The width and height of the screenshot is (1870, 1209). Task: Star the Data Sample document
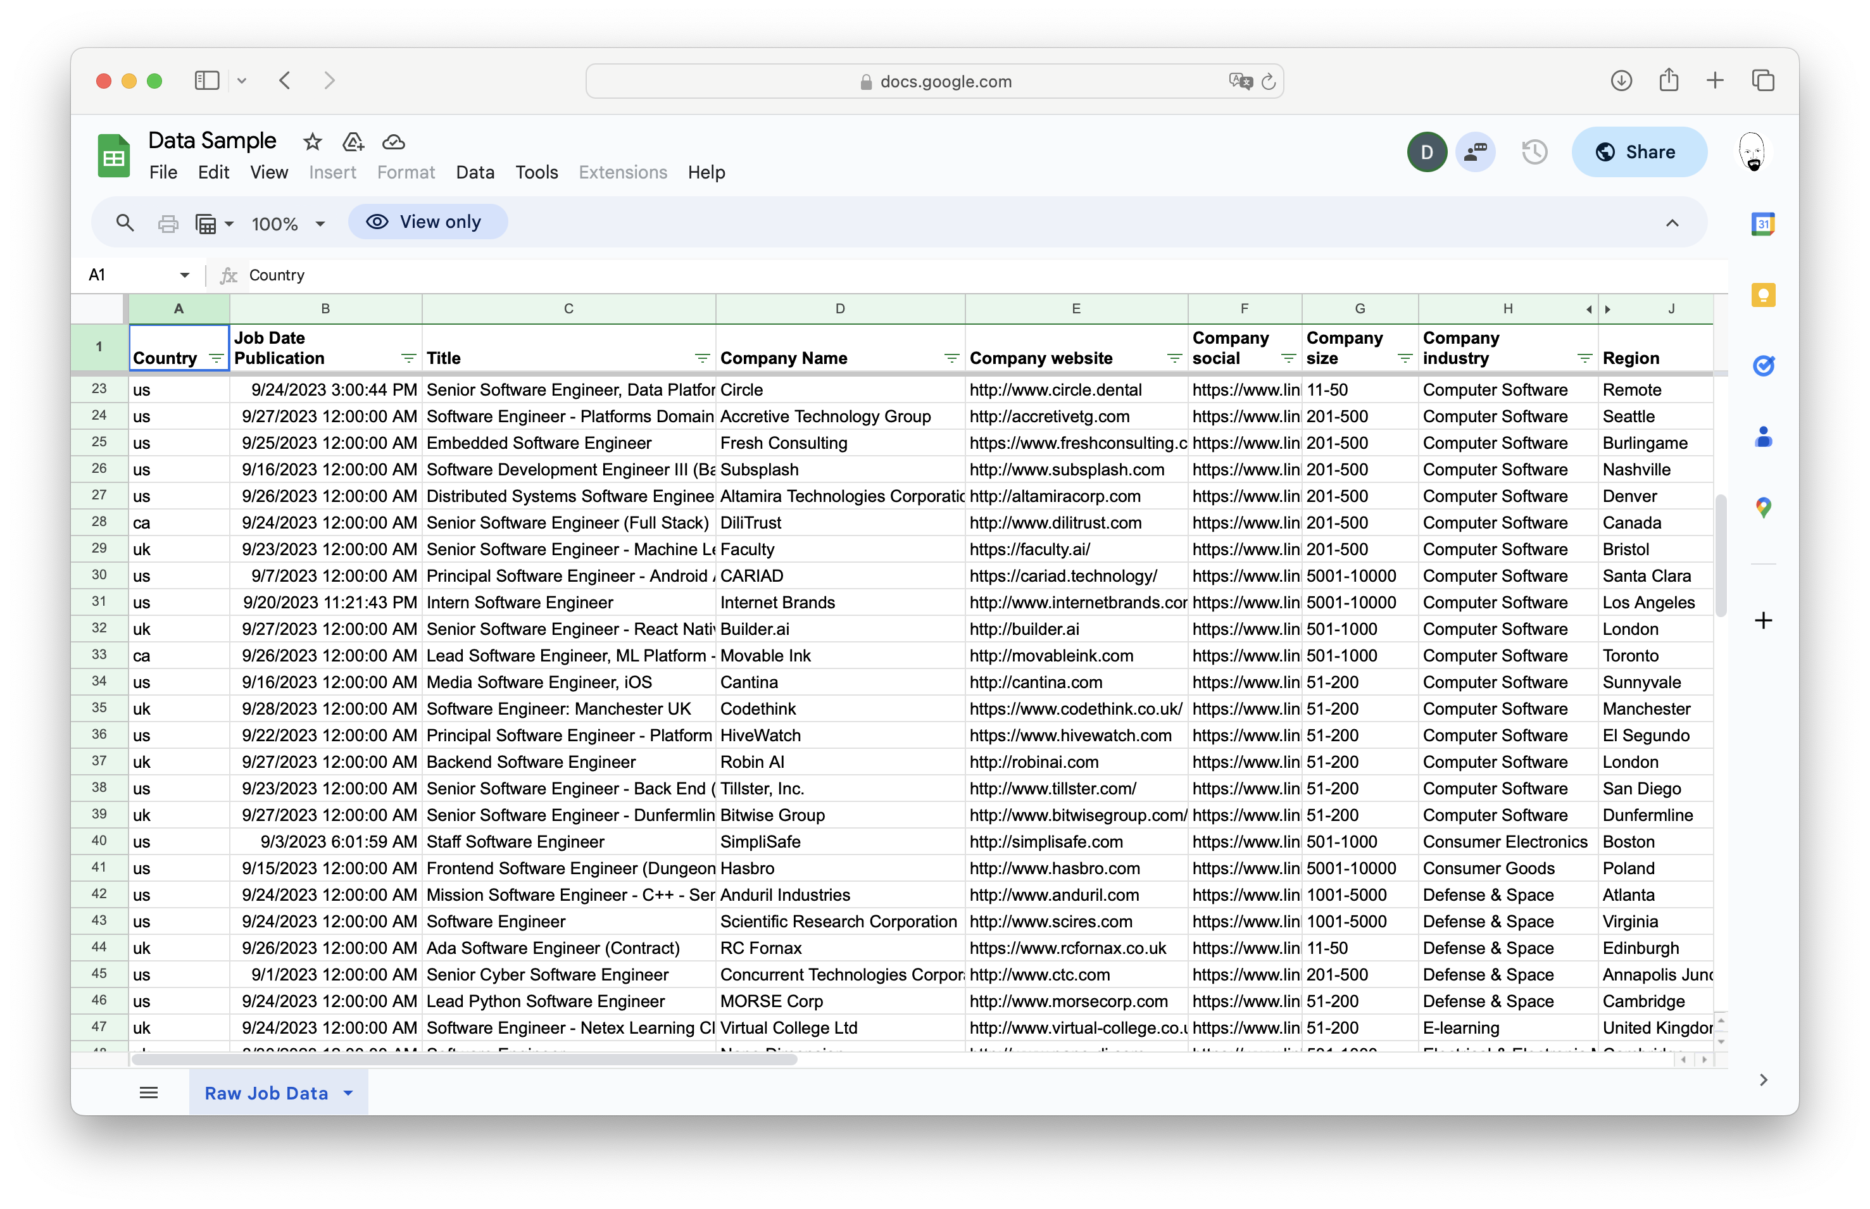311,142
